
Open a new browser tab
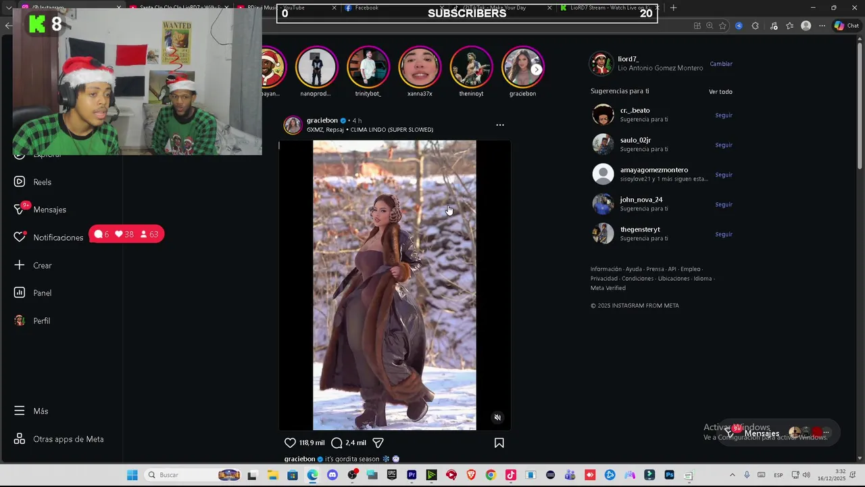point(673,7)
